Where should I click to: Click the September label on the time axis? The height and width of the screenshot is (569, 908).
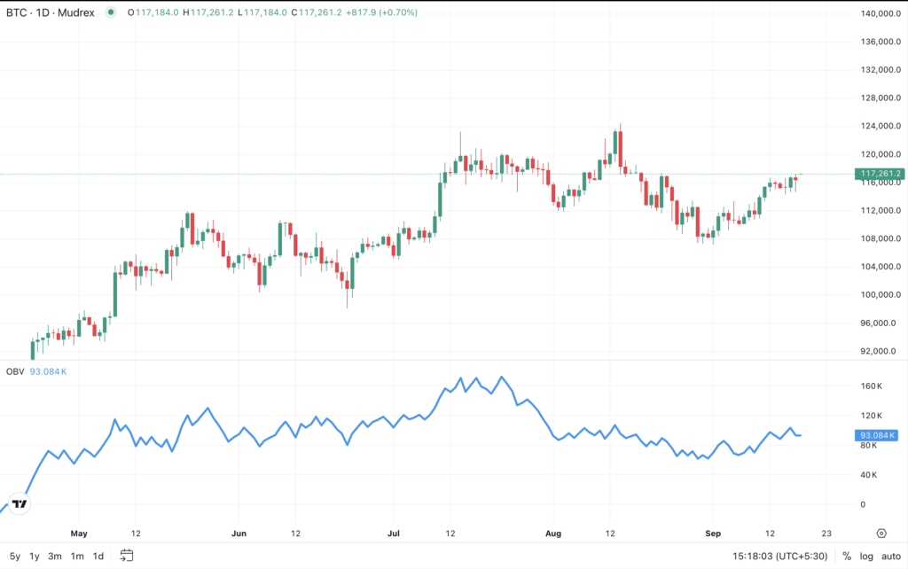714,534
